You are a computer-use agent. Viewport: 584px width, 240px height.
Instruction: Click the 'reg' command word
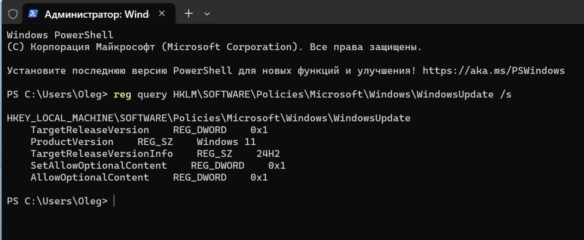coord(122,94)
